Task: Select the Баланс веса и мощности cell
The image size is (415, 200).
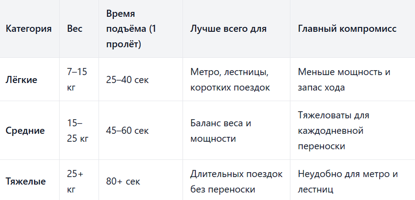Action: click(x=221, y=131)
